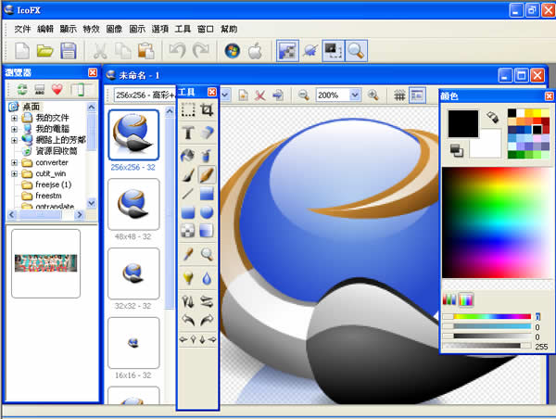The width and height of the screenshot is (556, 419).
Task: Open the 編輯 menu
Action: (45, 29)
